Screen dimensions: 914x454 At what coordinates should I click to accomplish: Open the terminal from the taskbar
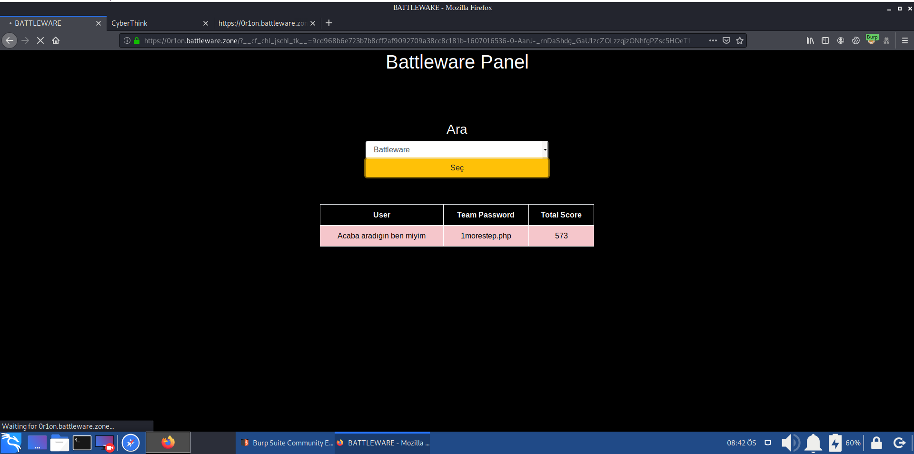click(x=82, y=443)
